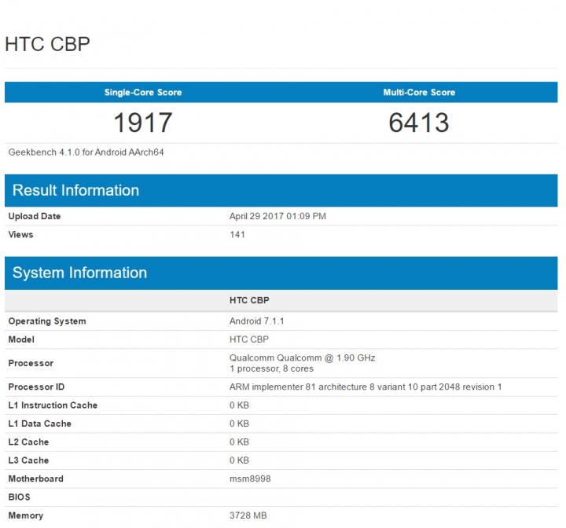Image resolution: width=566 pixels, height=528 pixels.
Task: Click the L1 Data Cache label
Action: (x=40, y=423)
